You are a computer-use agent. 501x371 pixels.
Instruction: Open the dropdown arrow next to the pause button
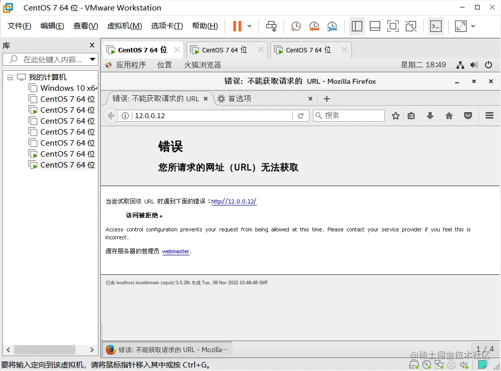(250, 26)
